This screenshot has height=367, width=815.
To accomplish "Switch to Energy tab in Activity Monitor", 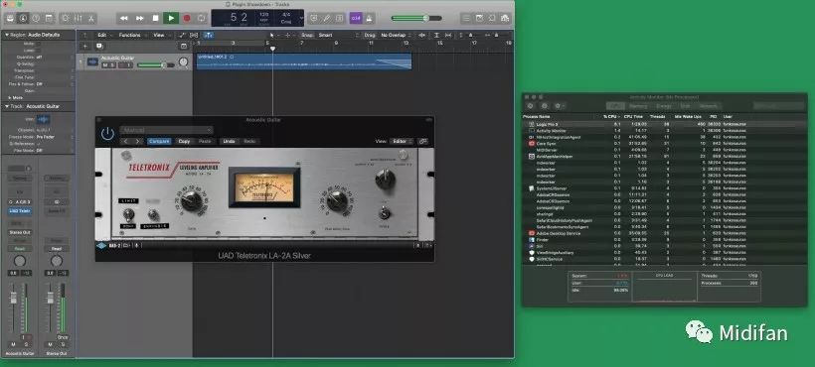I will tap(663, 106).
